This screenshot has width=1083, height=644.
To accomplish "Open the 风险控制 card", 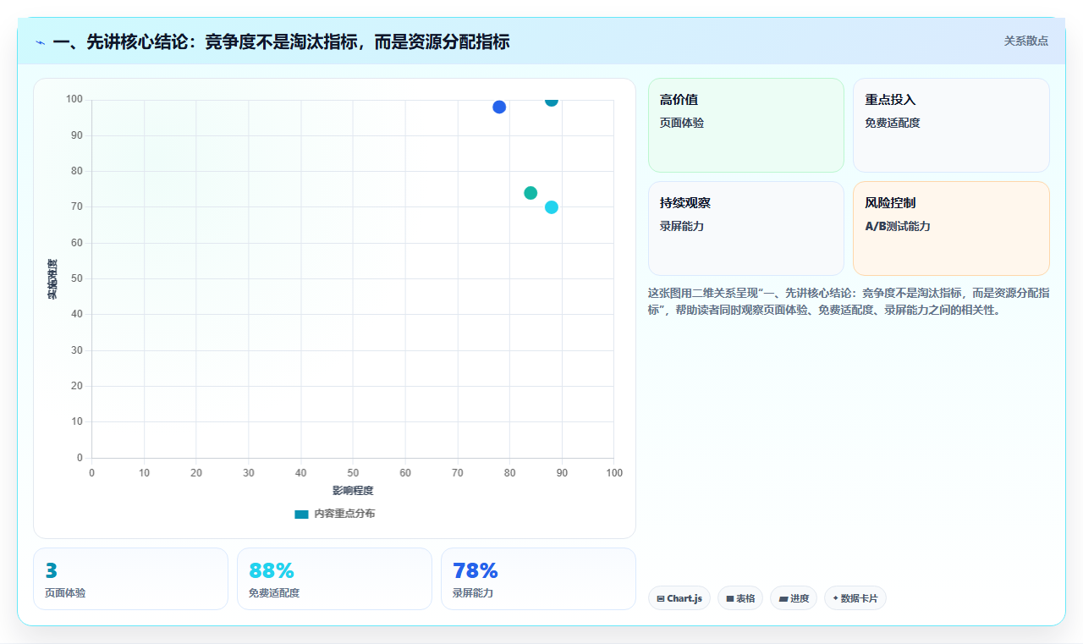I will (x=951, y=228).
